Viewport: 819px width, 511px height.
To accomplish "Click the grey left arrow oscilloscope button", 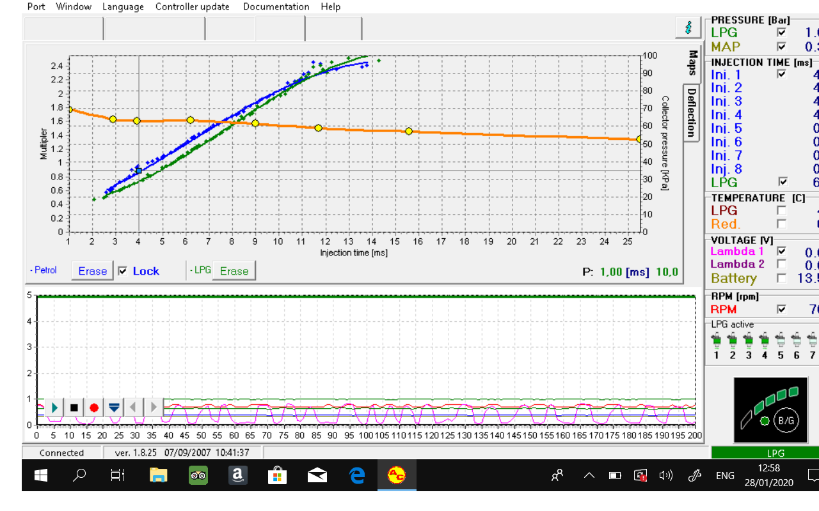I will coord(134,407).
